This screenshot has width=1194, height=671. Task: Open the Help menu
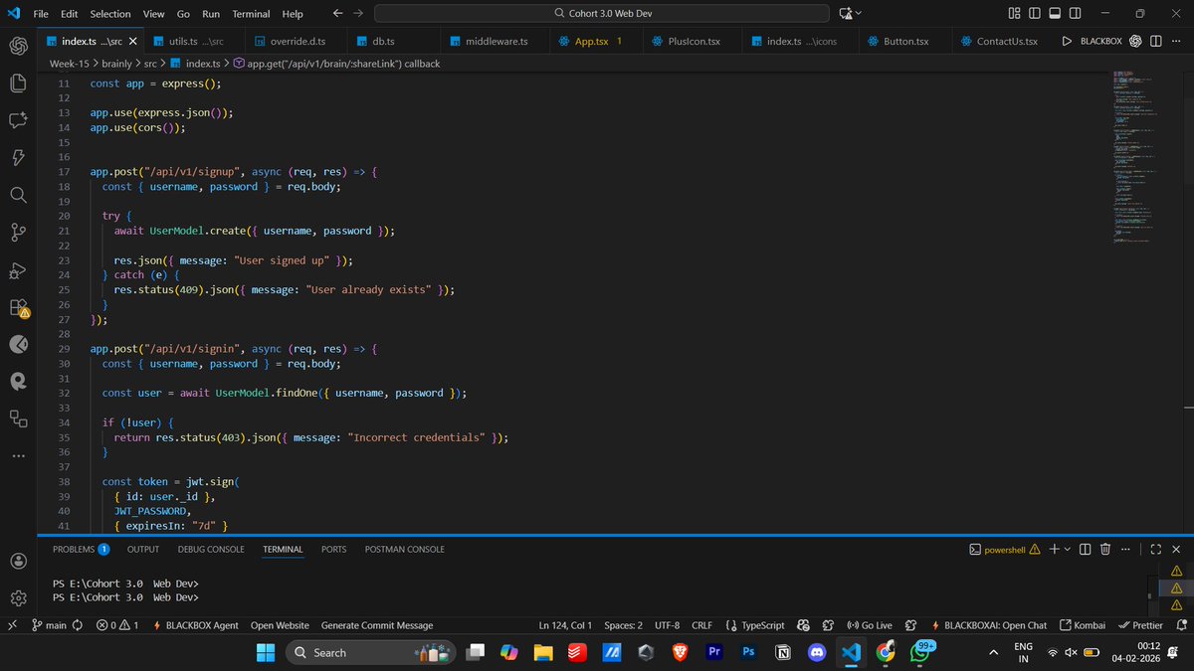tap(293, 14)
